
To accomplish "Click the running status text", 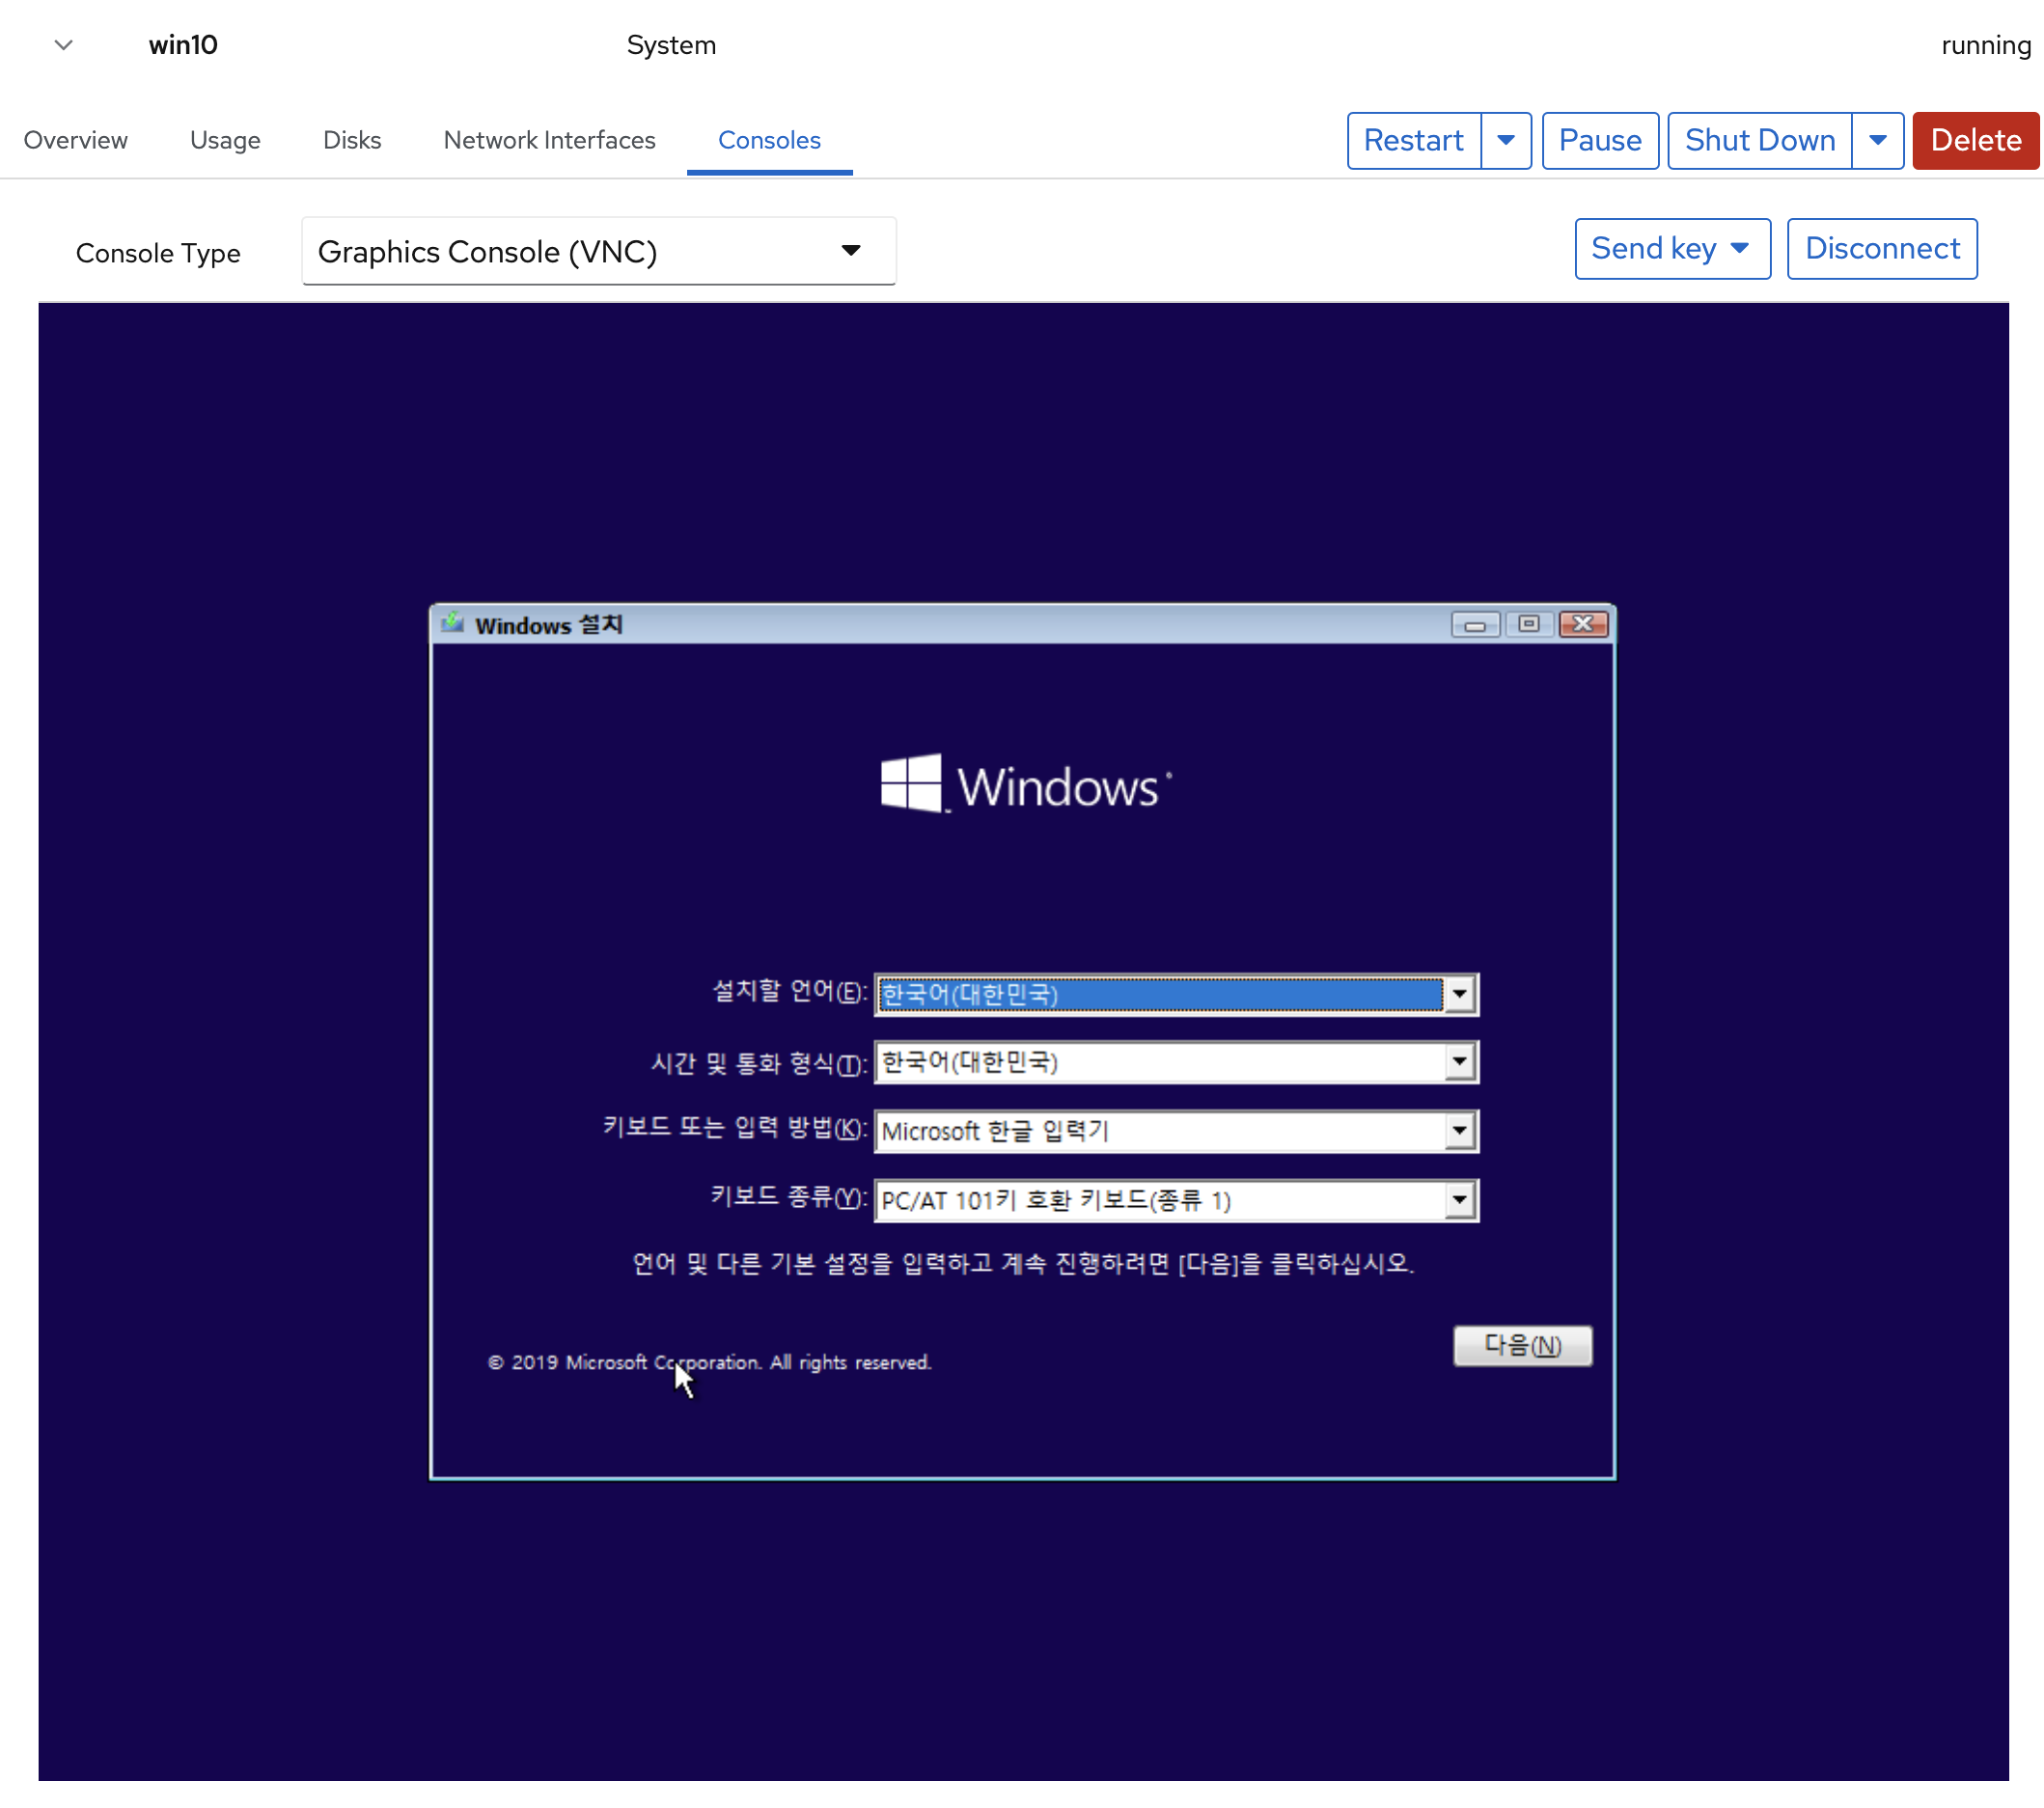I will 1985,45.
